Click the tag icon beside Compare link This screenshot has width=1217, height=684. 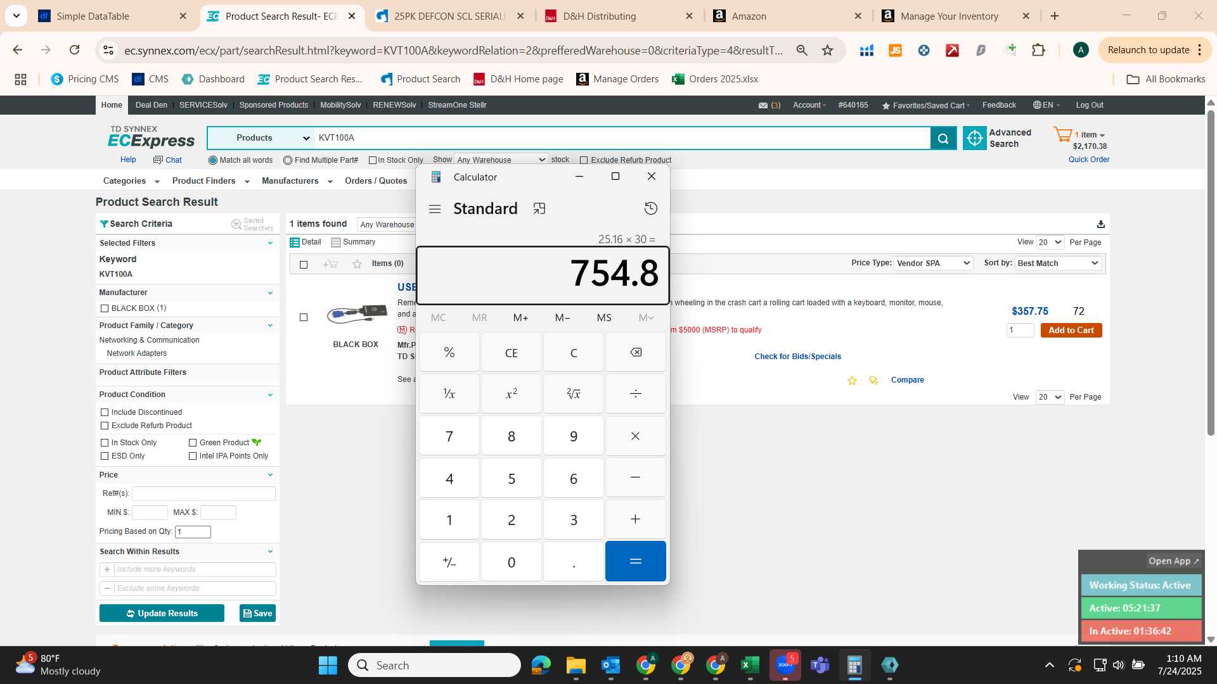coord(873,381)
